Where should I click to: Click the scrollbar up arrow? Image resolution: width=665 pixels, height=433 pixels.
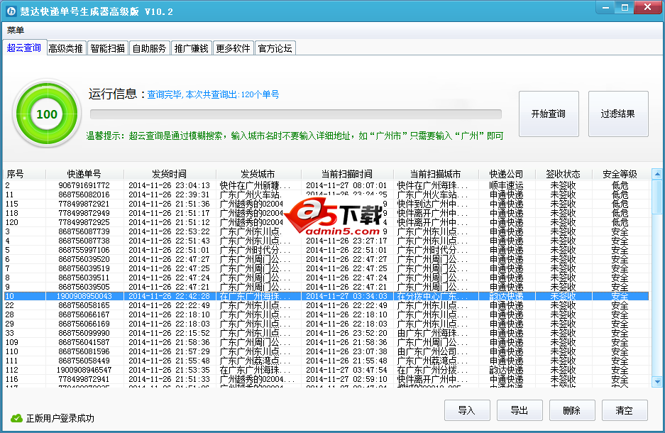click(x=657, y=174)
